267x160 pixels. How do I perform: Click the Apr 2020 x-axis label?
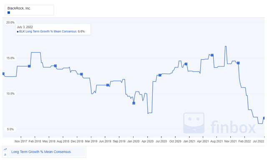[147, 141]
